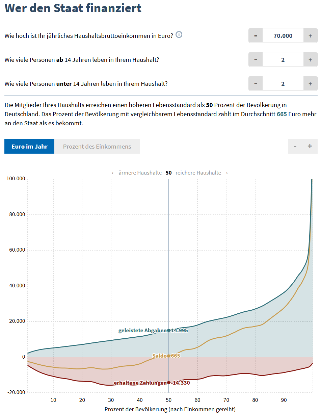Click the info icon beside income question
Screen dimensions: 320x415
[x=179, y=35]
